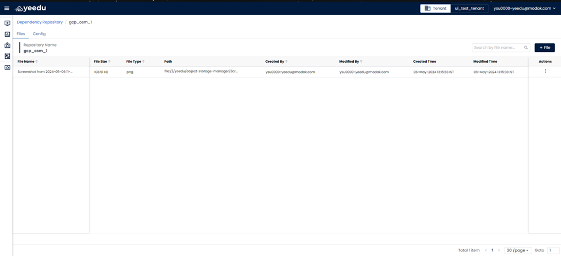Open the fourth sidebar icon above the divider
561x256 pixels.
pos(7,56)
